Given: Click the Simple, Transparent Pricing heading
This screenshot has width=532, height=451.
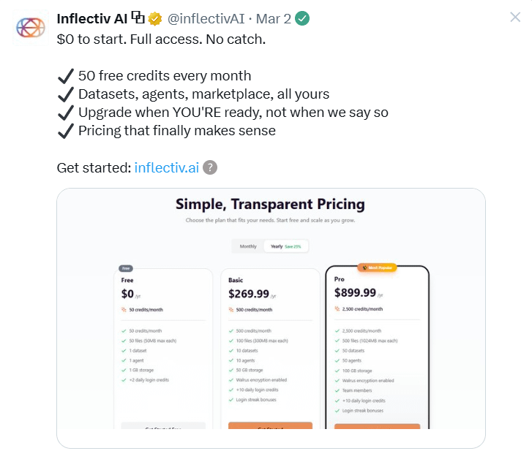Looking at the screenshot, I should tap(270, 204).
